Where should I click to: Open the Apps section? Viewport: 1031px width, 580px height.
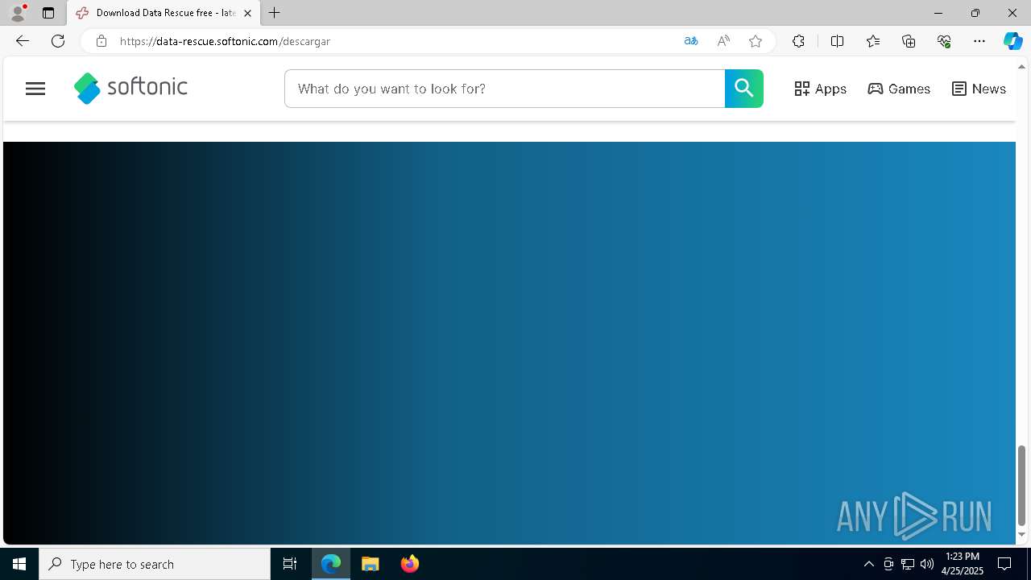click(x=820, y=89)
